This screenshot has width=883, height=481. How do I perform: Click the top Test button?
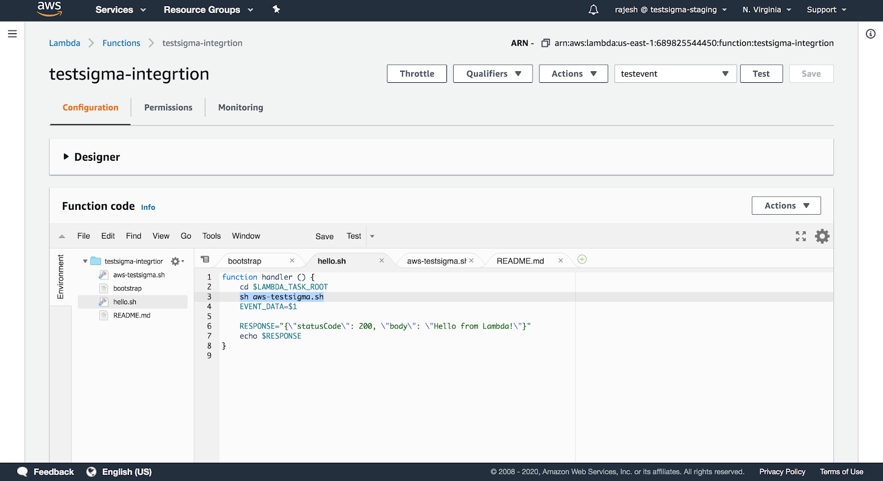click(761, 73)
